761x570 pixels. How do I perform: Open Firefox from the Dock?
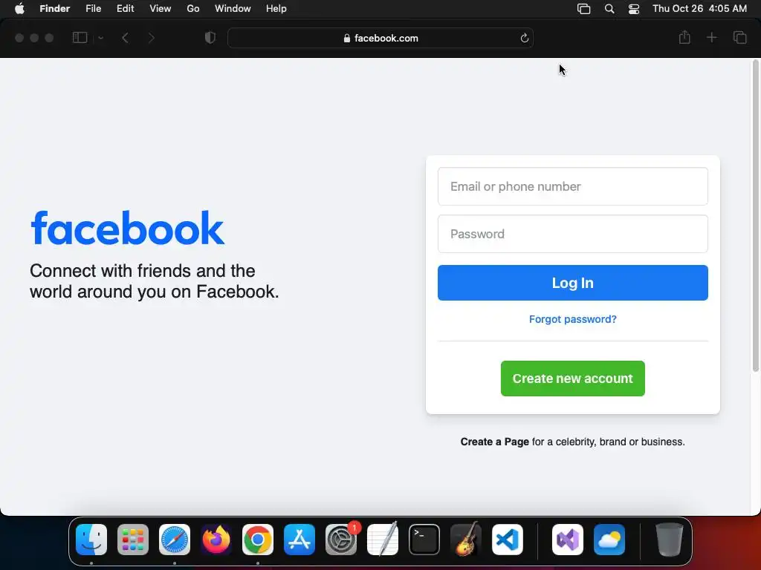coord(216,540)
